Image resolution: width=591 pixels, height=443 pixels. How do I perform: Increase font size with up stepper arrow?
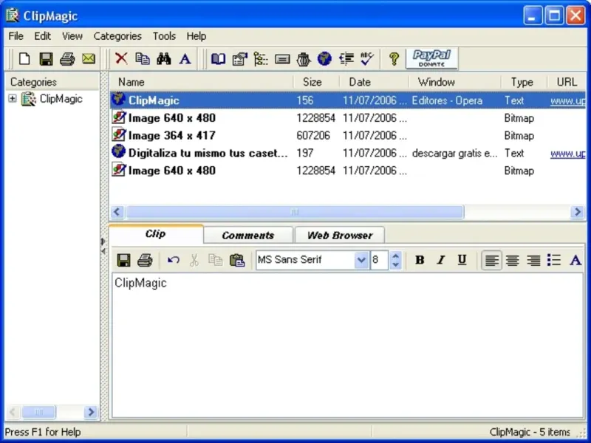click(395, 255)
